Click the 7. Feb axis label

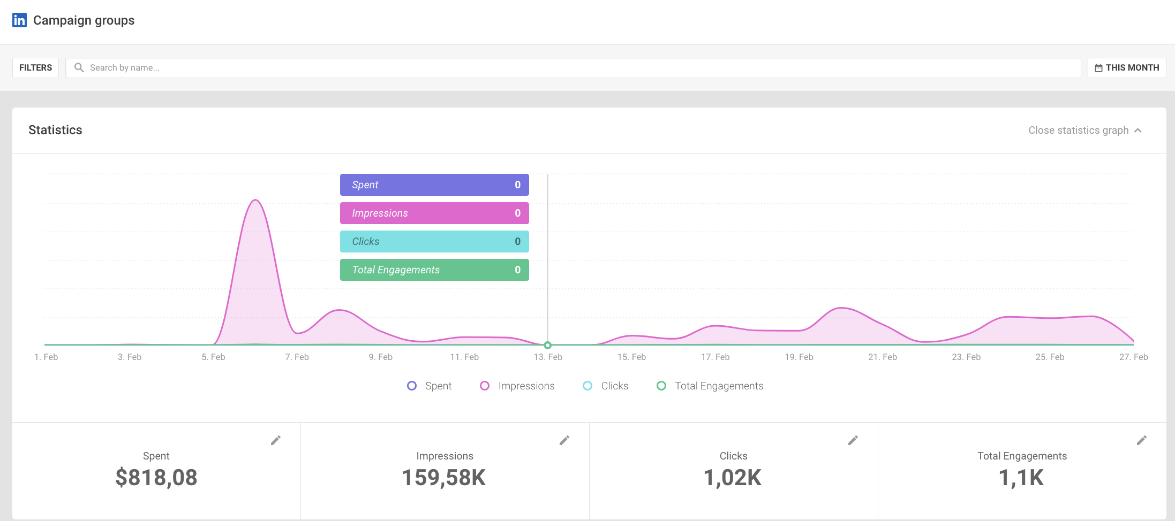(297, 357)
